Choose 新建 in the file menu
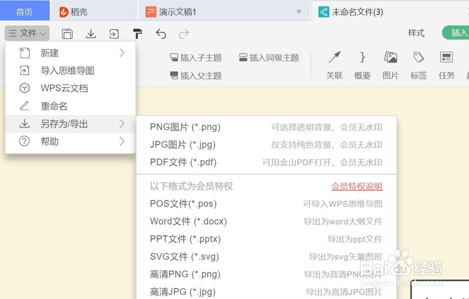This screenshot has height=299, width=469. (x=71, y=53)
